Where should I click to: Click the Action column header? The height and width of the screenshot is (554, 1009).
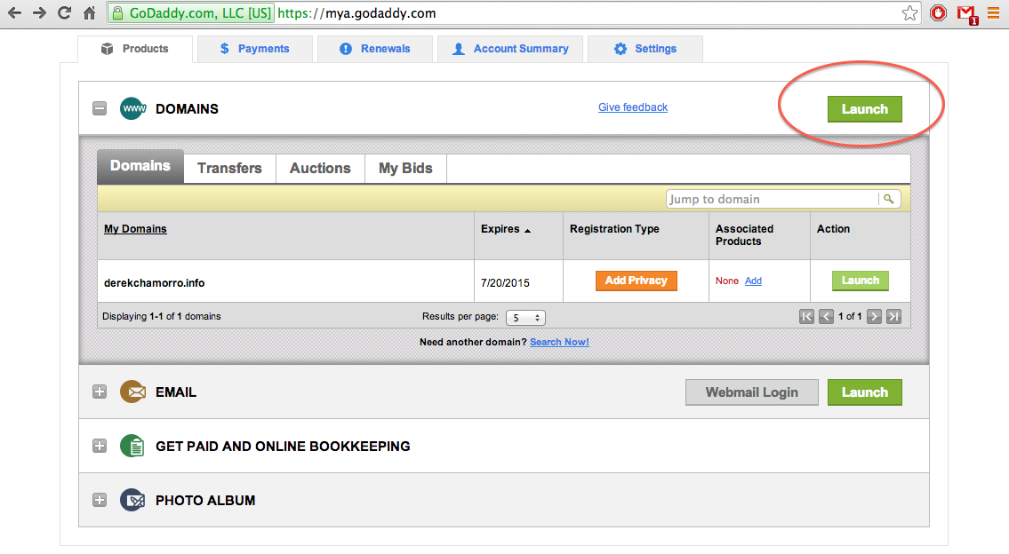tap(833, 229)
